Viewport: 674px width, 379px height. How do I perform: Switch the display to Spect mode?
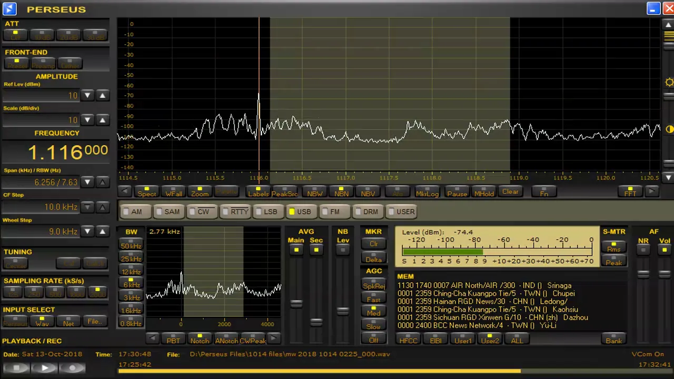click(x=146, y=192)
